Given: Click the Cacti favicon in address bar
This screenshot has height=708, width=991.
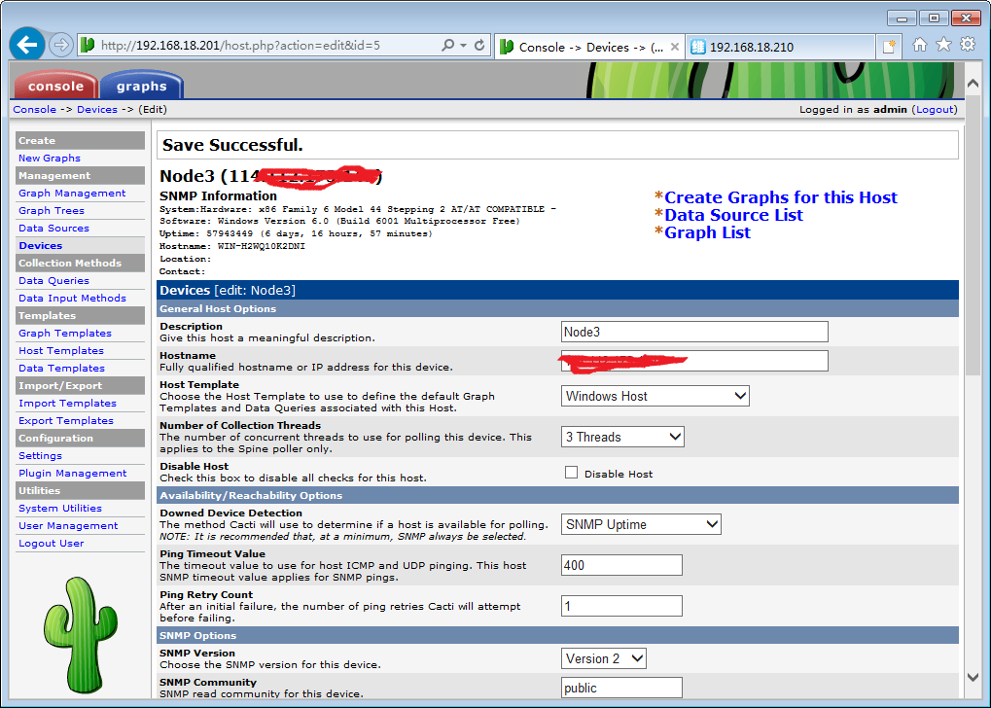Looking at the screenshot, I should [x=88, y=45].
